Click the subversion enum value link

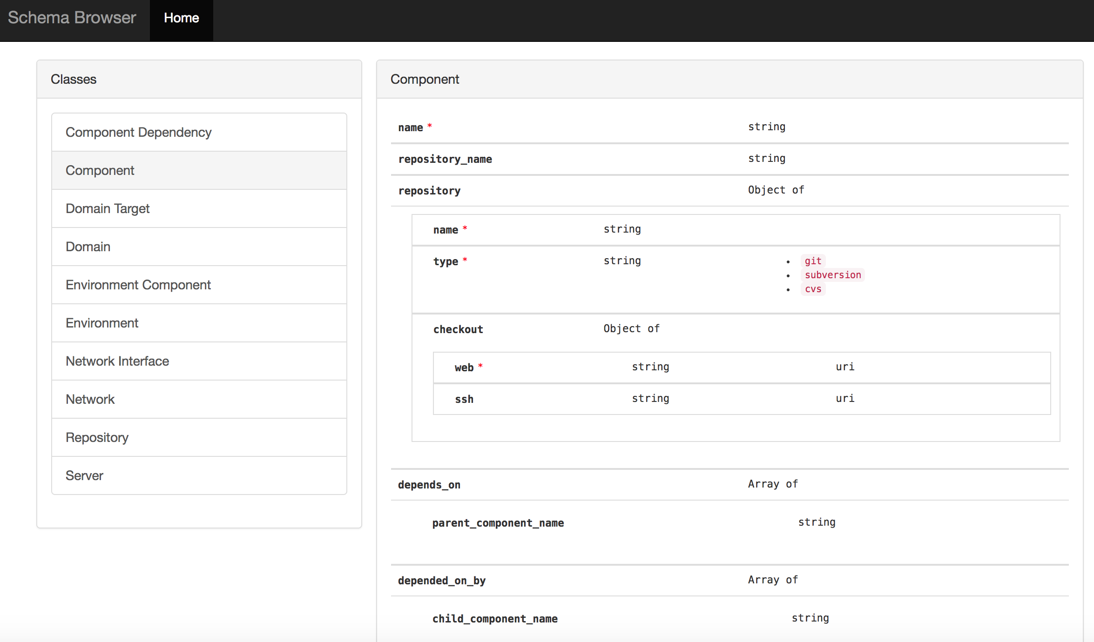click(x=832, y=274)
